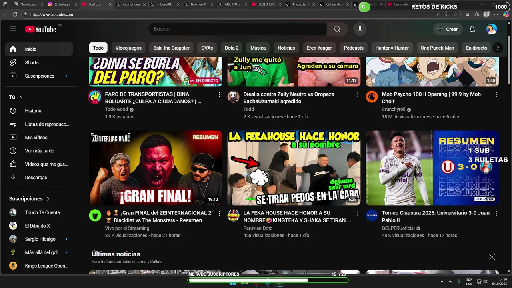Go to Inicio in sidebar
Screen dimensions: 512x288
[39, 49]
